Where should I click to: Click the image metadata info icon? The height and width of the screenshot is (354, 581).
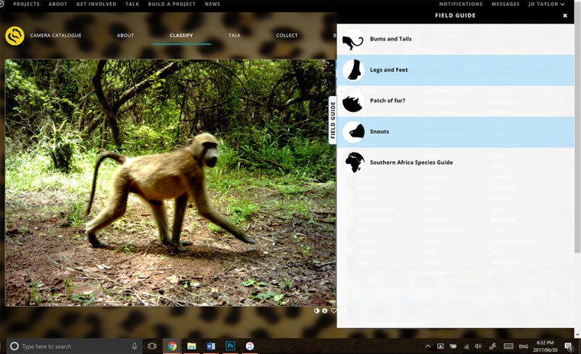325,311
